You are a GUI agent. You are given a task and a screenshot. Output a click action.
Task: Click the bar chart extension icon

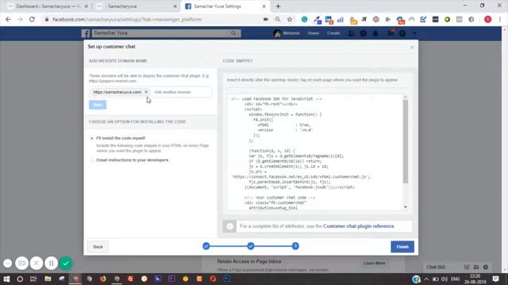click(x=341, y=19)
